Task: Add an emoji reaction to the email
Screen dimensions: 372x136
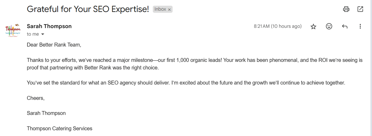Action: [x=329, y=26]
